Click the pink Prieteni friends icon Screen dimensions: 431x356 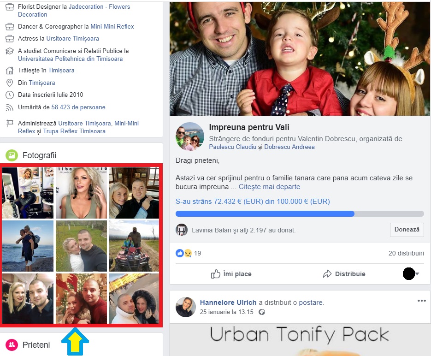[x=12, y=344]
